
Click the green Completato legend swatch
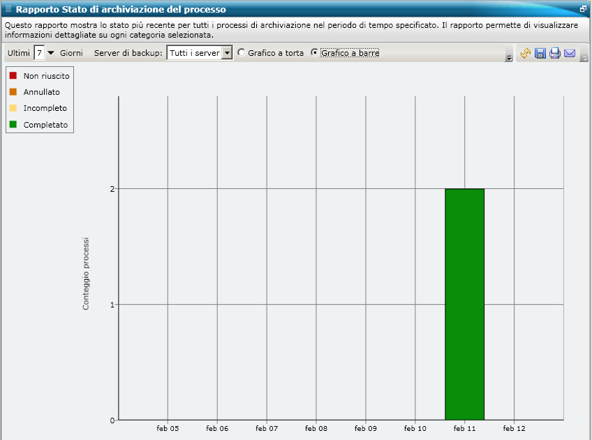pyautogui.click(x=13, y=124)
